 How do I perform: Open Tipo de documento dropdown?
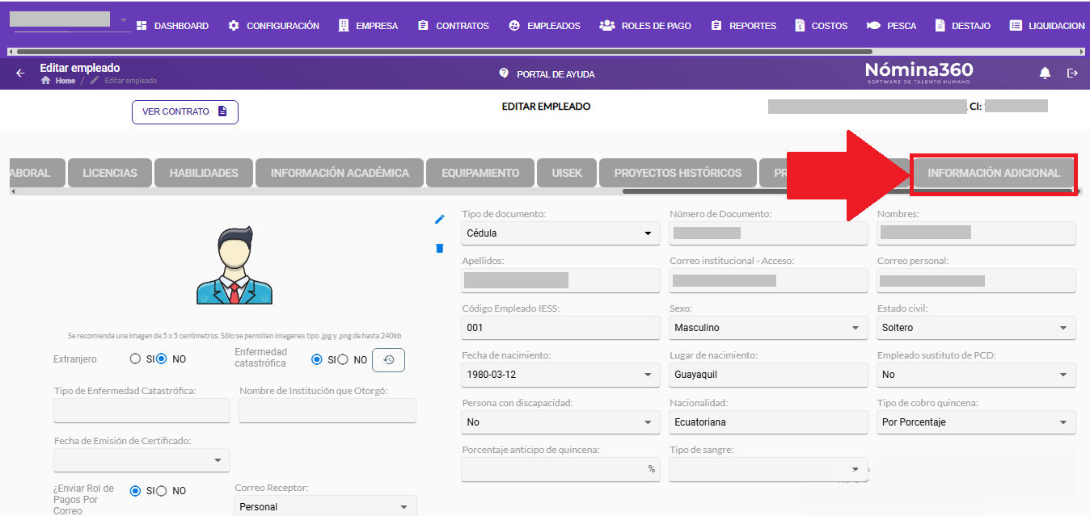pyautogui.click(x=561, y=233)
